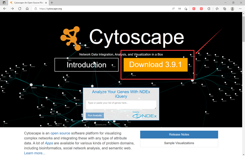Click the gene list text area
The width and height of the screenshot is (245, 156).
[x=121, y=105]
